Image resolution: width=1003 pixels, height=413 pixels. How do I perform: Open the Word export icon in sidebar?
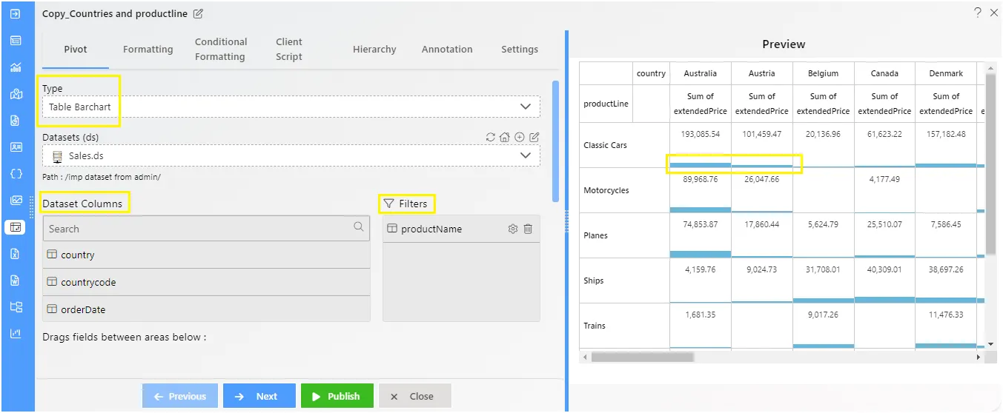(16, 281)
